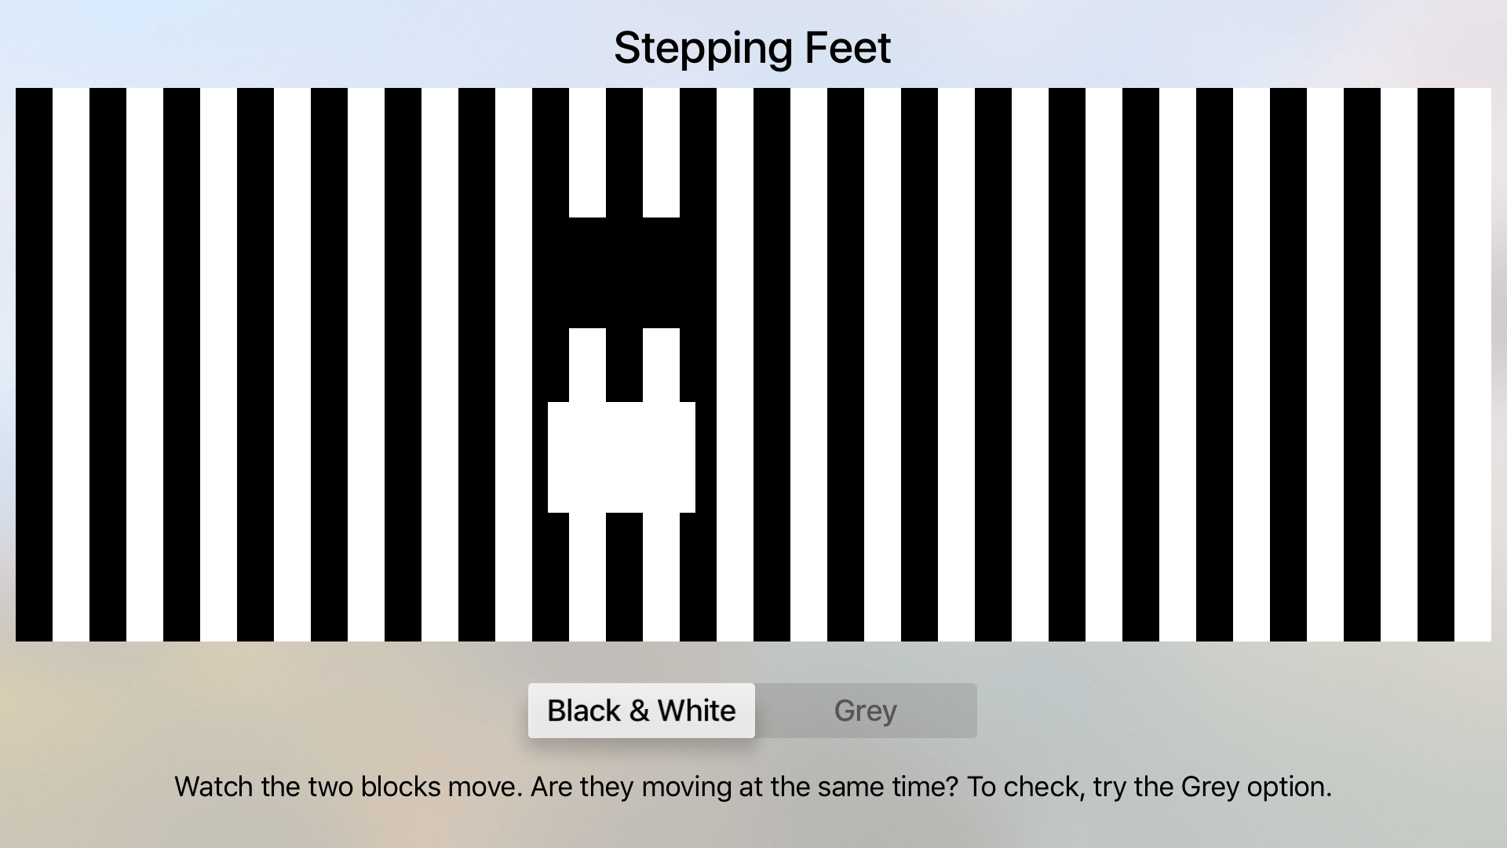The height and width of the screenshot is (848, 1507).
Task: Click the black stripe segment between the two blocks
Action: (624, 365)
